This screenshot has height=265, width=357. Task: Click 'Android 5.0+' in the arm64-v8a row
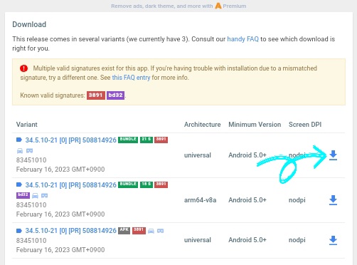pos(247,200)
